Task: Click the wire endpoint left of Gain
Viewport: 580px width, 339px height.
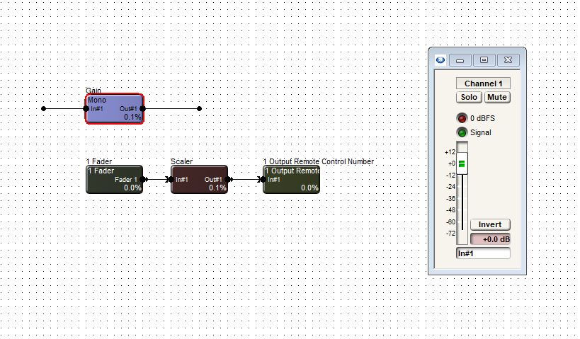Action: pos(44,109)
